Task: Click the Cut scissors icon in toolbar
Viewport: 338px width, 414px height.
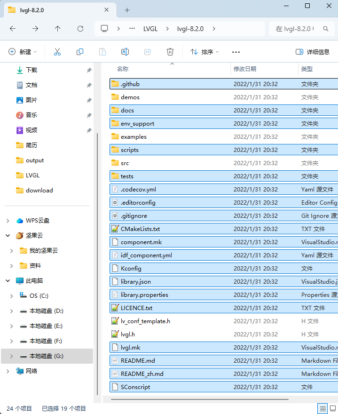Action: [x=57, y=52]
